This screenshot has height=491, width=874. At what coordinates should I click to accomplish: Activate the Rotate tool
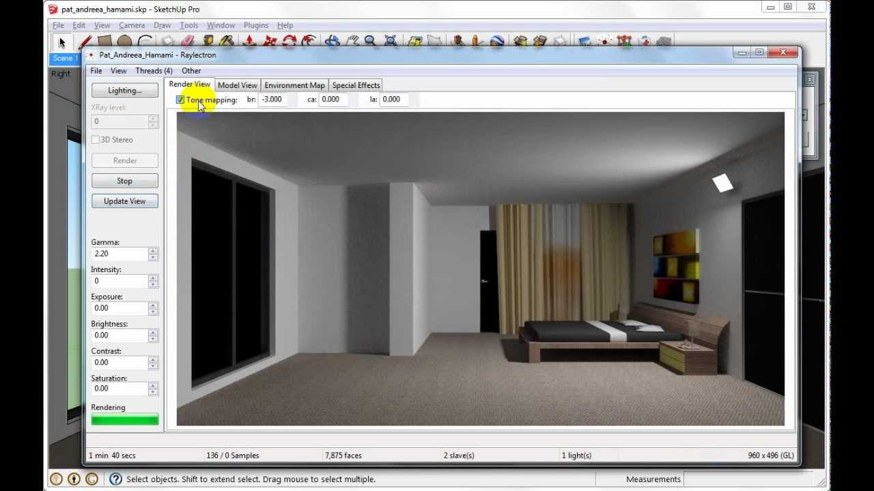[x=290, y=42]
